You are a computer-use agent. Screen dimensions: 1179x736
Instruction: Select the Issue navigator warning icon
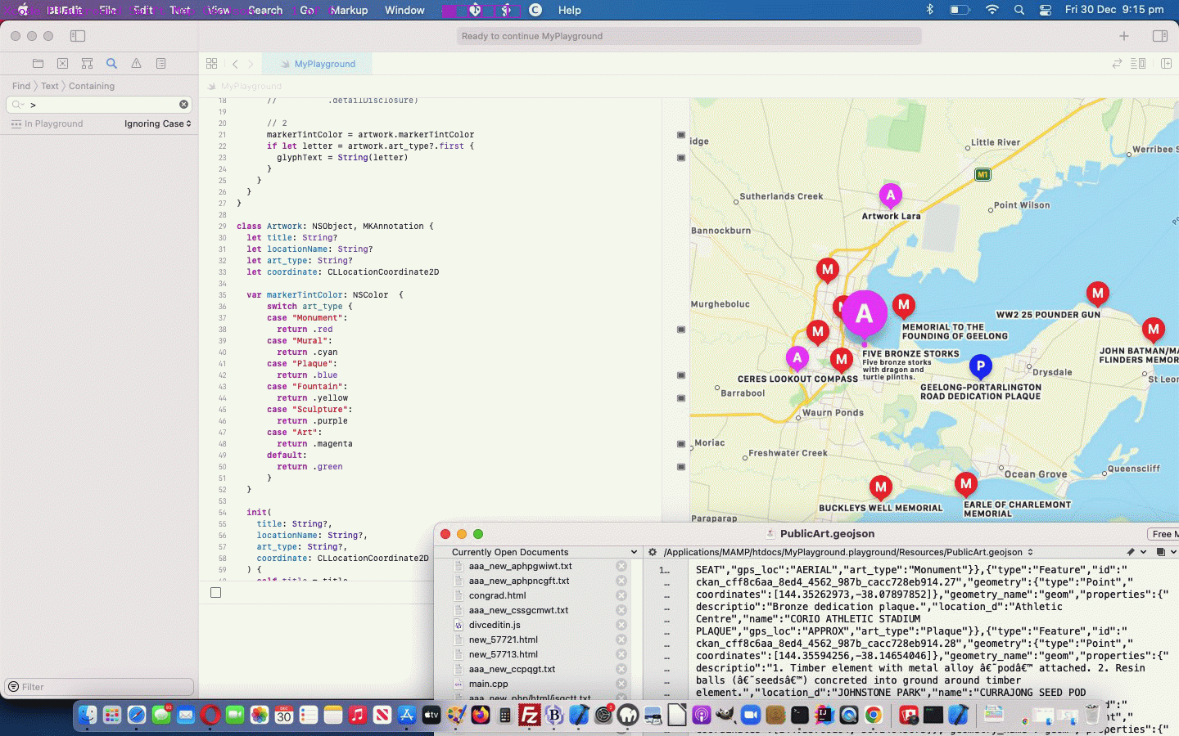point(136,63)
